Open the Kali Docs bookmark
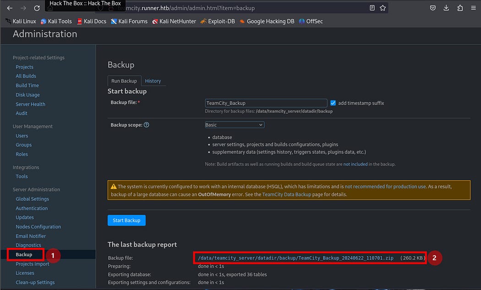The height and width of the screenshot is (290, 481). coord(92,21)
